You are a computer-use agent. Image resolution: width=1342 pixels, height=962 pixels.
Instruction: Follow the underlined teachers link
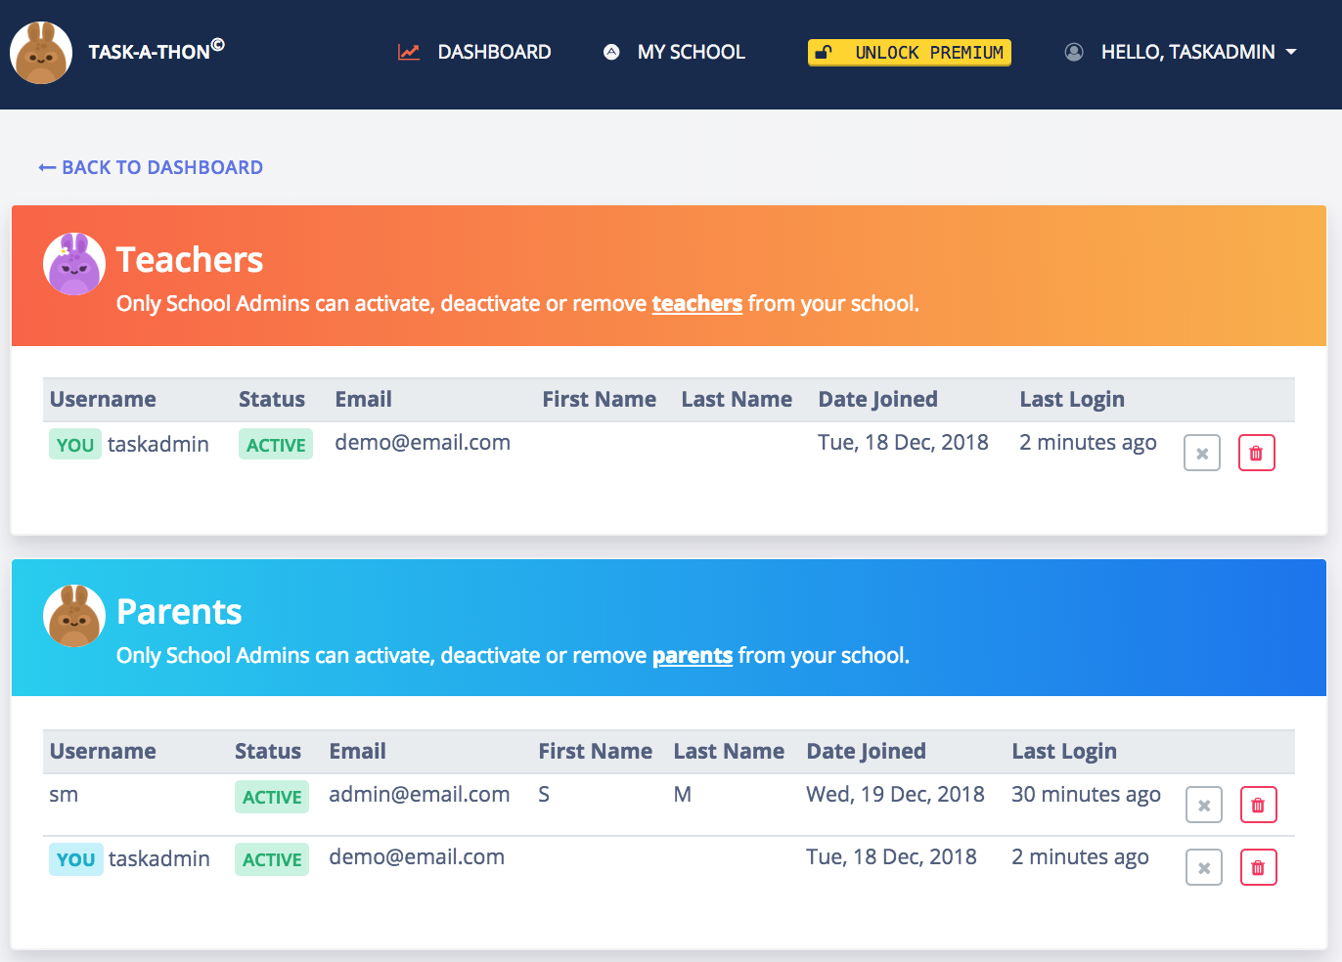(x=697, y=304)
